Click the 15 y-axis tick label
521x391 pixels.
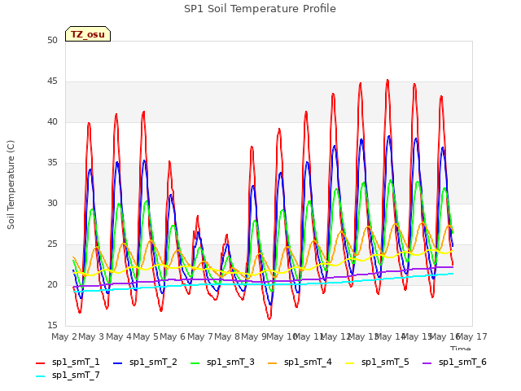tap(52, 325)
